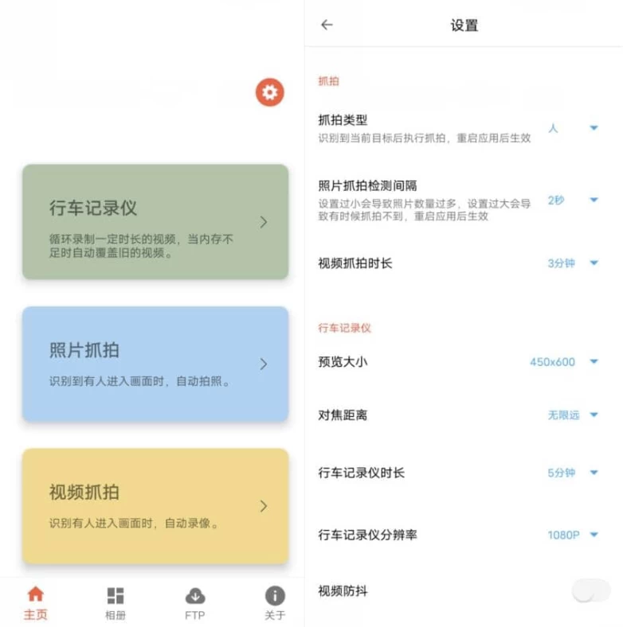Screen dimensions: 623x627
Task: Tap the chevron on the 行车记录仪 card
Action: pyautogui.click(x=264, y=222)
